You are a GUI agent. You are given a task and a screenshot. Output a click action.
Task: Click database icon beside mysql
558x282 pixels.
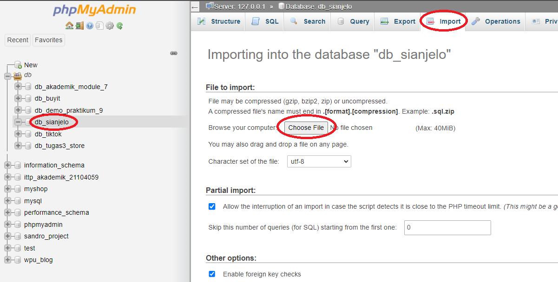(18, 201)
